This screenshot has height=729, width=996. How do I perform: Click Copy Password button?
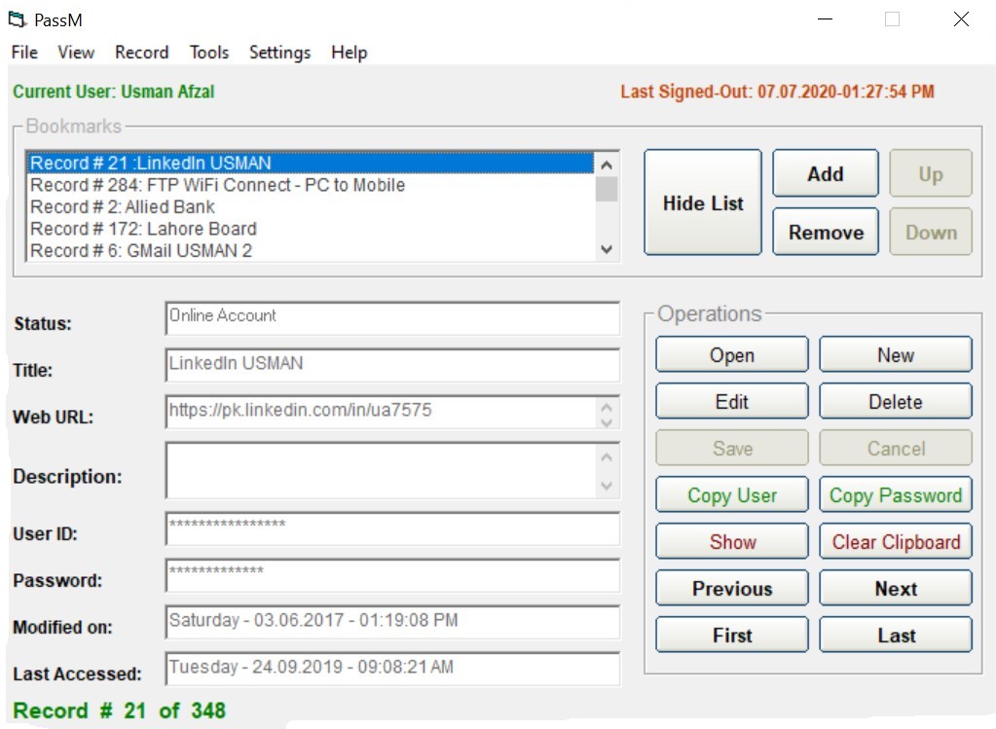895,495
